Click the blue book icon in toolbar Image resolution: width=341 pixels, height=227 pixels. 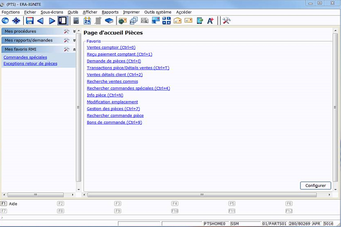tap(108, 20)
